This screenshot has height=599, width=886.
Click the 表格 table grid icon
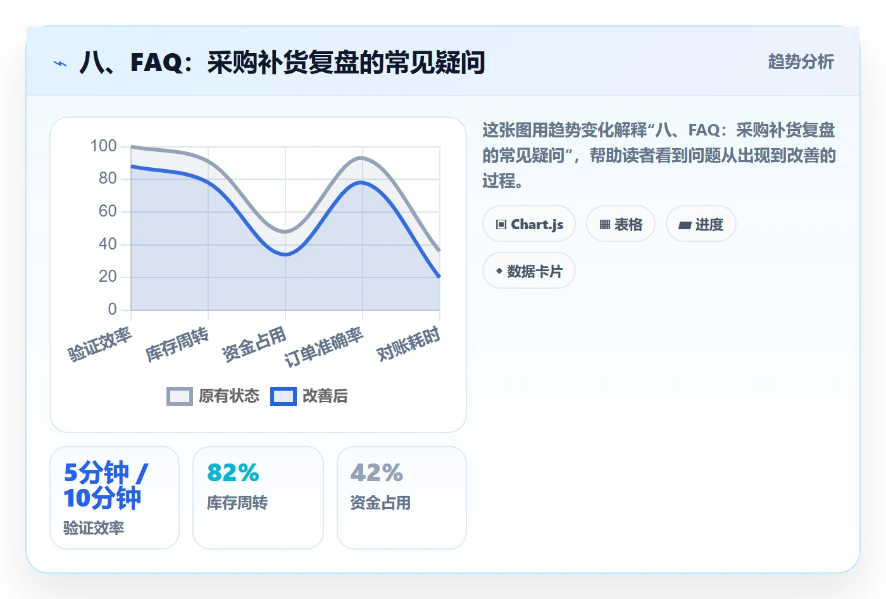click(605, 225)
